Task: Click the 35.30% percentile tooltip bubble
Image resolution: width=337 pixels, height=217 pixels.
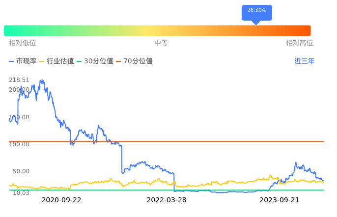Action: point(256,11)
